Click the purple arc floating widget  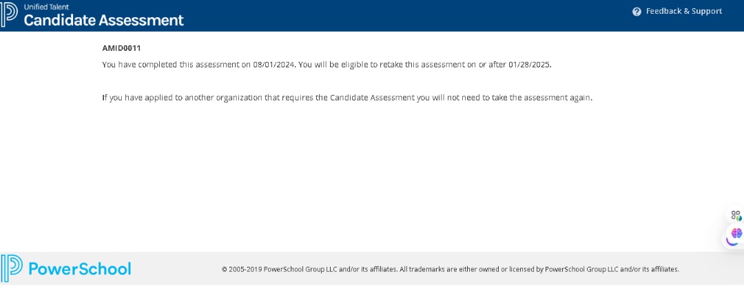pos(730,241)
